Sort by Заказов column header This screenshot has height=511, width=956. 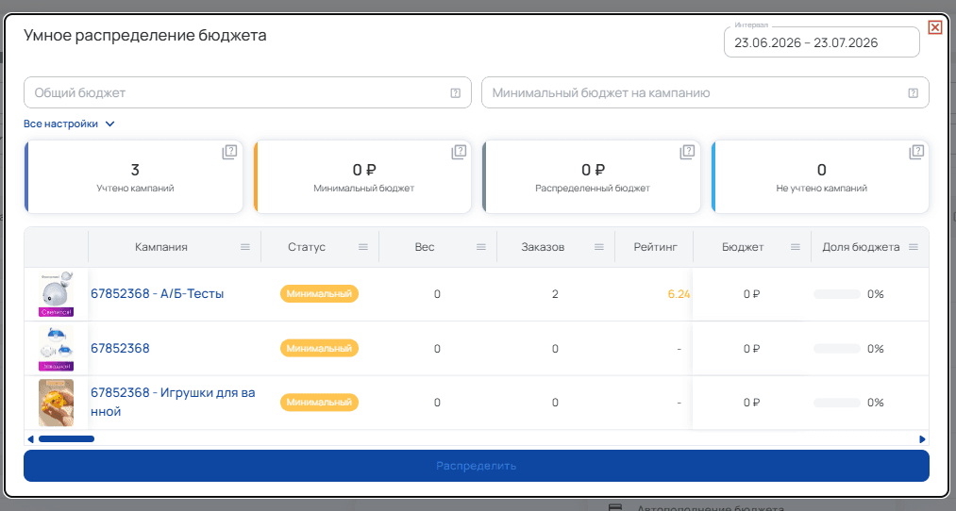coord(543,247)
